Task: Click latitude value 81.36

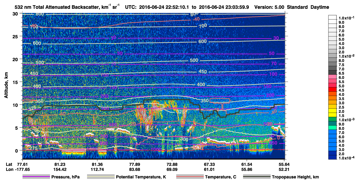Action: click(97, 164)
